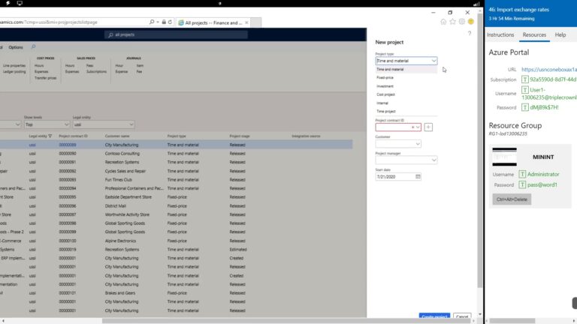The image size is (577, 324).
Task: Sort by the Customer name column header
Action: 117,136
